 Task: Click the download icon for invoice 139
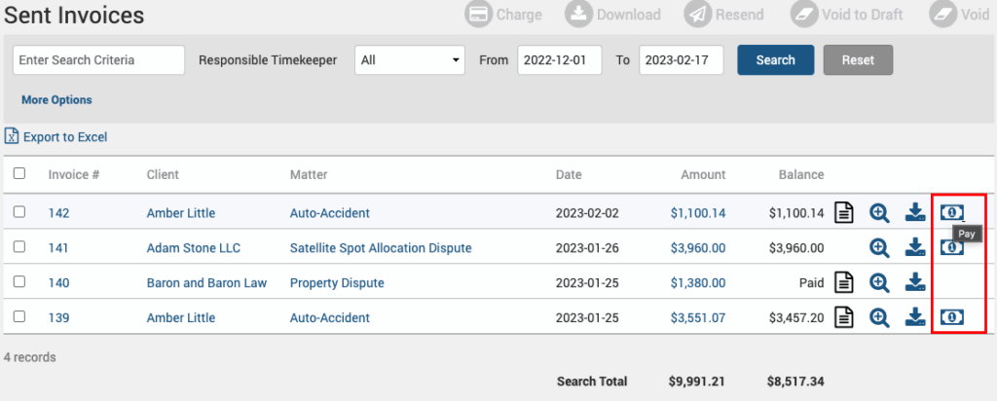point(915,316)
